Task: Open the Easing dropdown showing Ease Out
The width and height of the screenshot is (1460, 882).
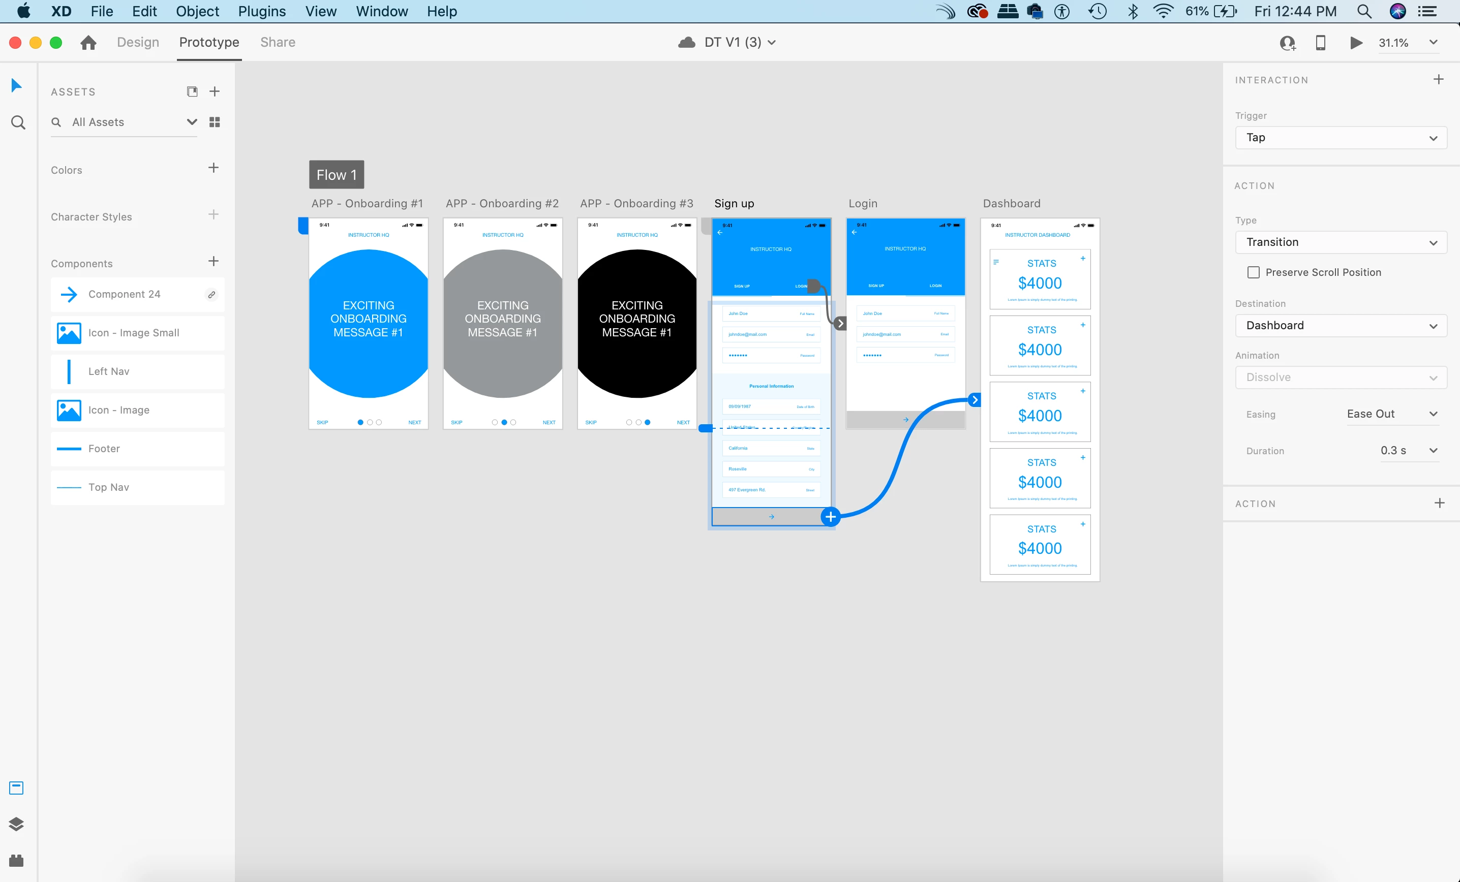Action: (1391, 414)
